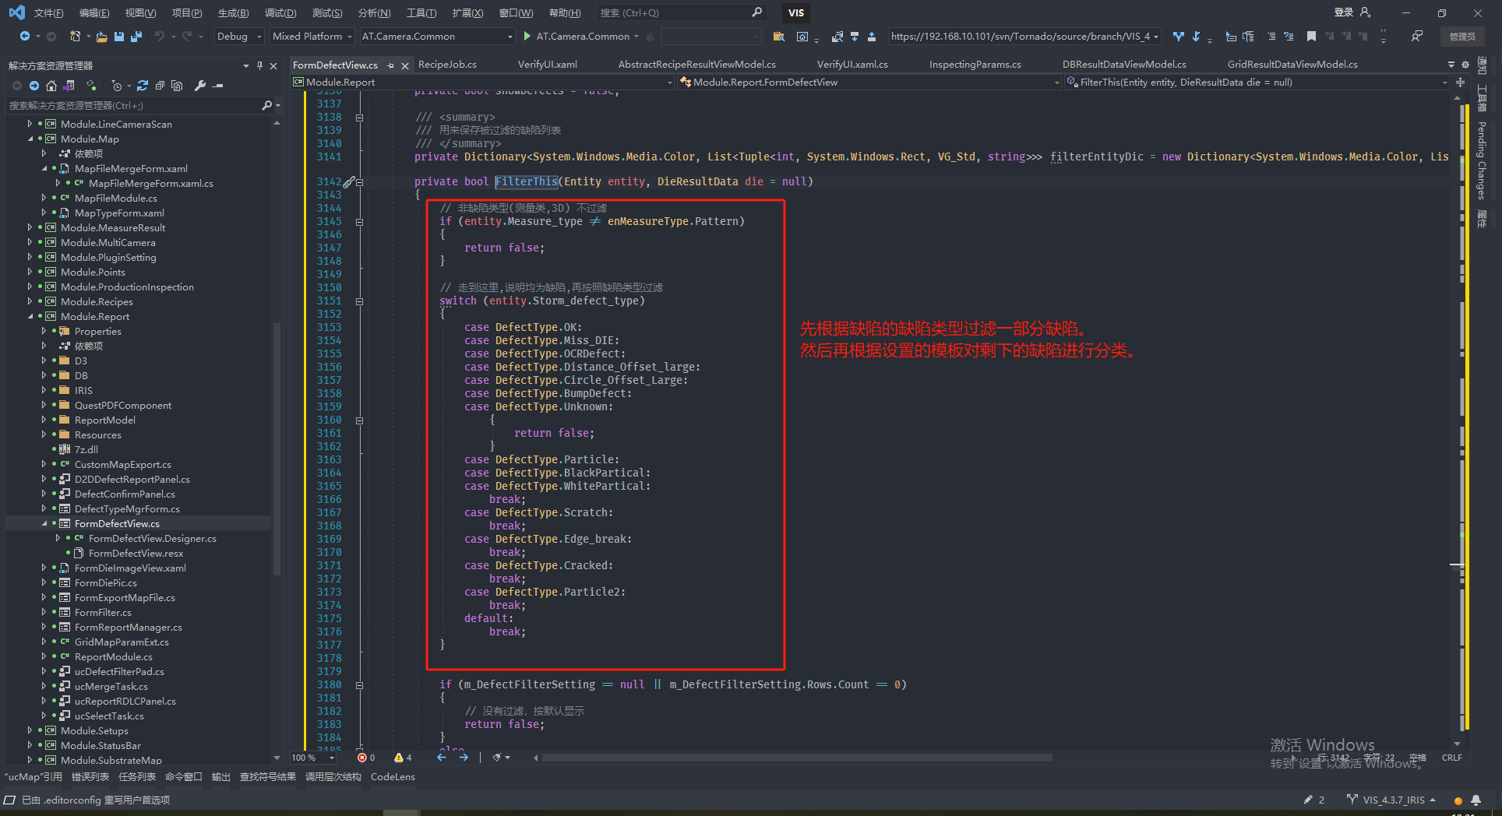The height and width of the screenshot is (816, 1502).
Task: Click the 登录 sign-in link
Action: pos(1343,12)
